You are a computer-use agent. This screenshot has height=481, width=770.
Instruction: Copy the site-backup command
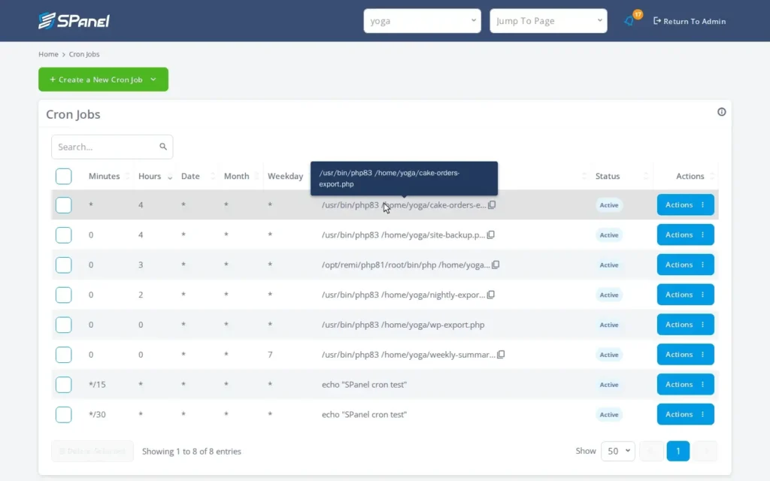[490, 234]
